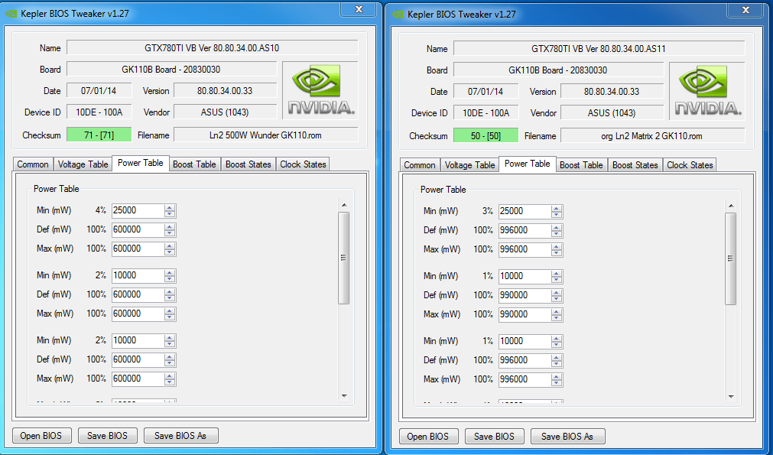773x455 pixels.
Task: Decrement second group Max 600000, left window
Action: (x=170, y=317)
